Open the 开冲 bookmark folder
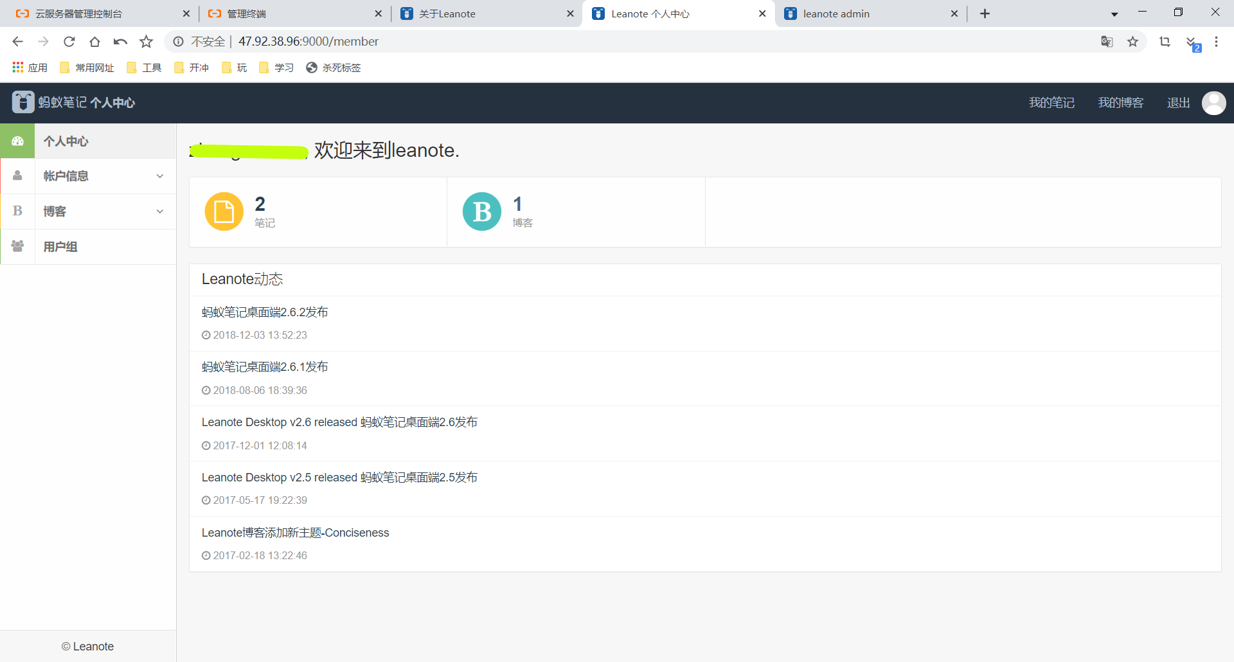 tap(192, 67)
